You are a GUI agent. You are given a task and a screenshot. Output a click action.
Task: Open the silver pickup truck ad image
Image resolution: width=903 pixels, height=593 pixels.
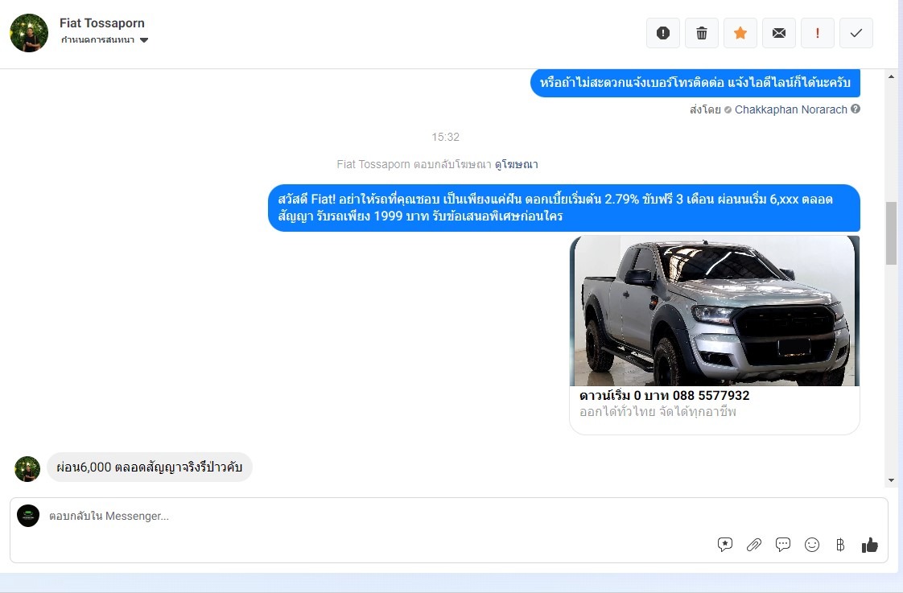click(x=714, y=311)
